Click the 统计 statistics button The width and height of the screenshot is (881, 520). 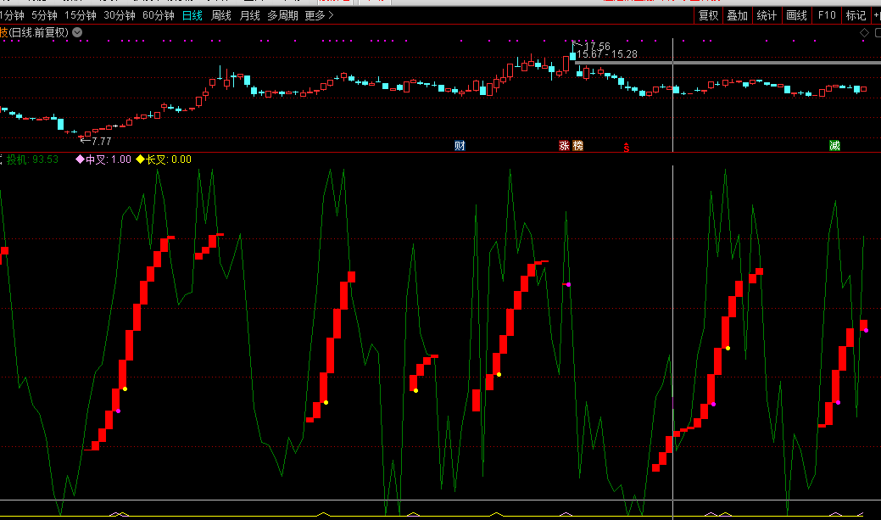(x=767, y=15)
